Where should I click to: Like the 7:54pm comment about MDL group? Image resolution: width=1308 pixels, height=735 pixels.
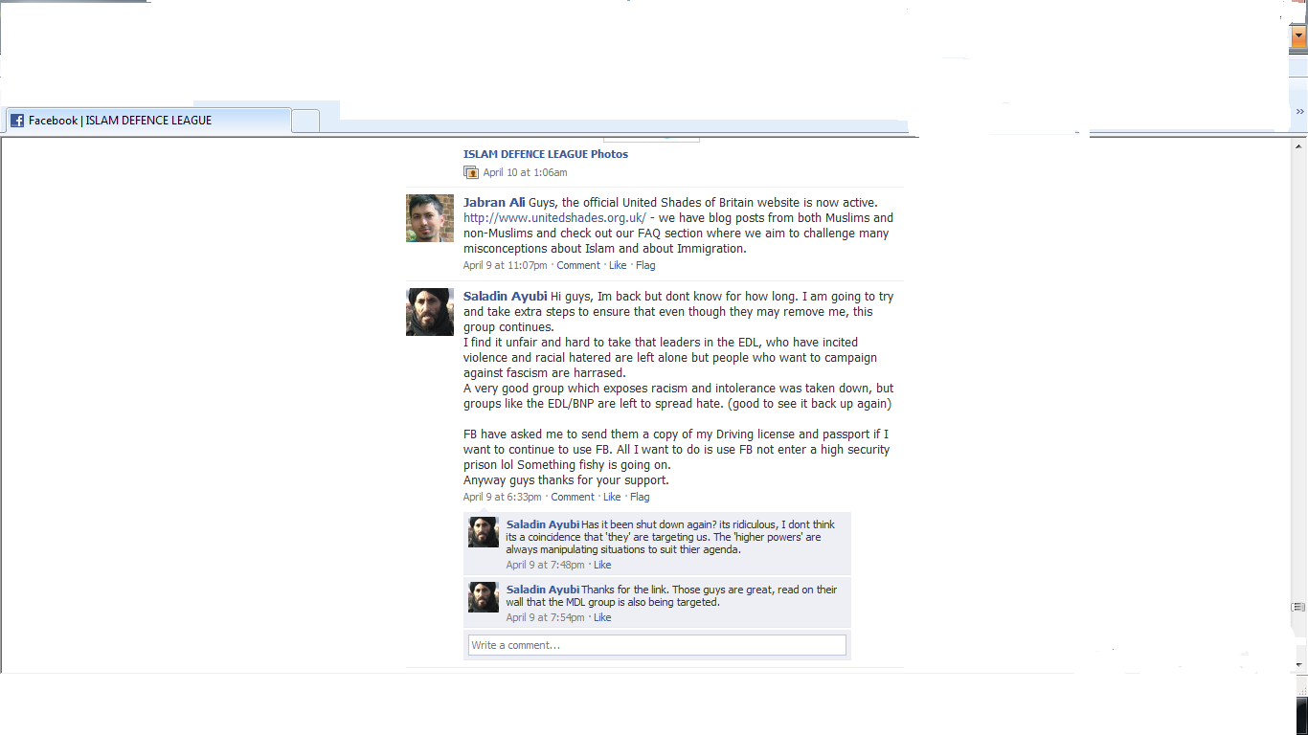tap(602, 617)
